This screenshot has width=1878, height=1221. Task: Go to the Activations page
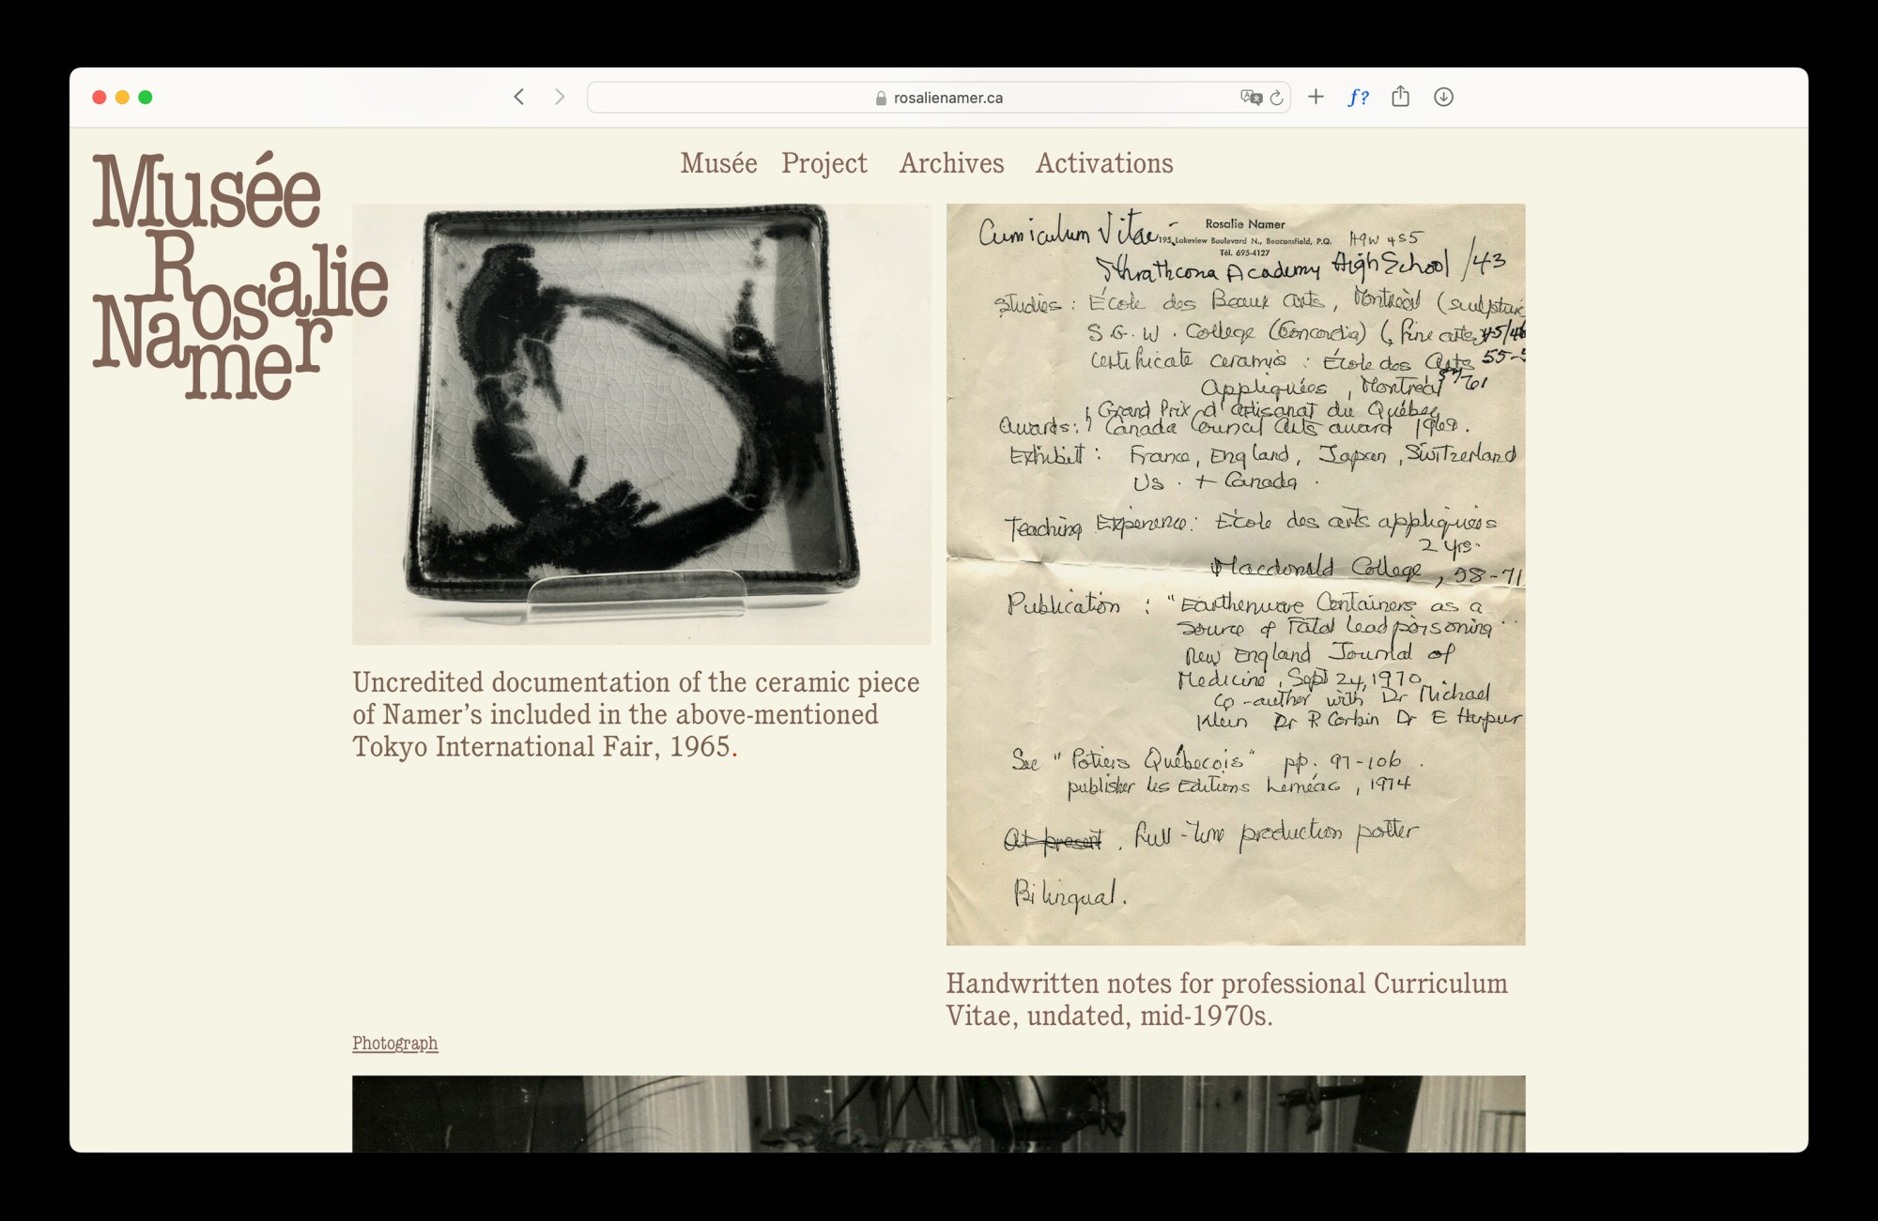(1103, 163)
